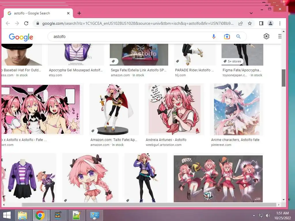The height and width of the screenshot is (221, 295).
Task: Share this page from address bar
Action: 241,23
